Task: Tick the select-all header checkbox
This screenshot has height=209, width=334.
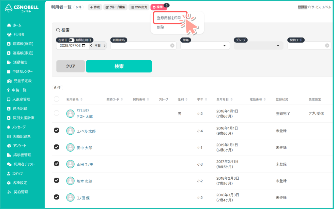Action: [56, 99]
